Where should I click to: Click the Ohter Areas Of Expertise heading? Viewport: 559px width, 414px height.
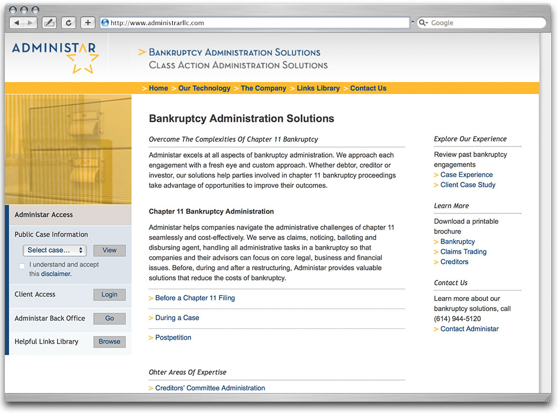[x=188, y=372]
